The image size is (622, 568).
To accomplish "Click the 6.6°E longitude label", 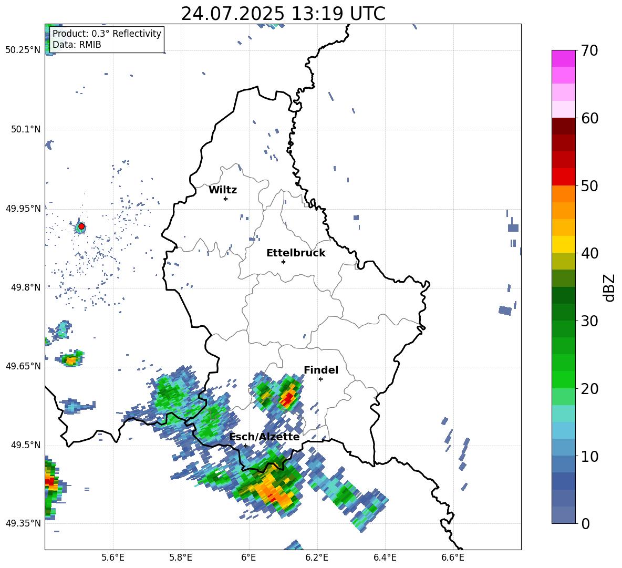I will coord(453,557).
